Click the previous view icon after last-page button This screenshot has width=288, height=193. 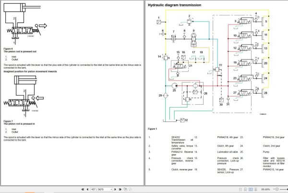tap(125, 189)
